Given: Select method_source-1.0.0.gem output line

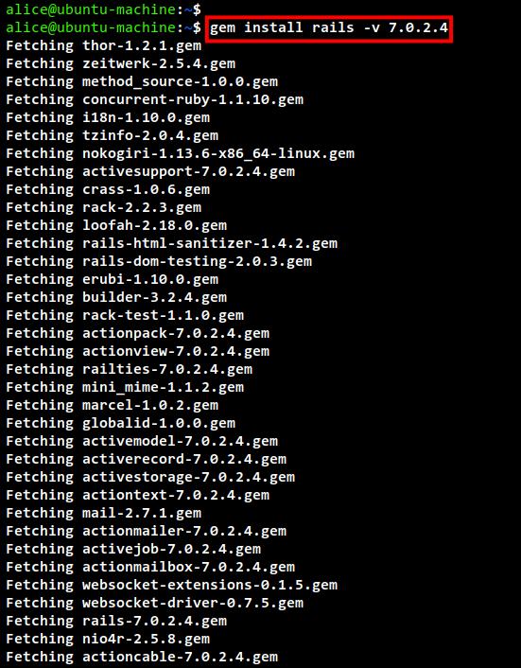Looking at the screenshot, I should click(142, 81).
